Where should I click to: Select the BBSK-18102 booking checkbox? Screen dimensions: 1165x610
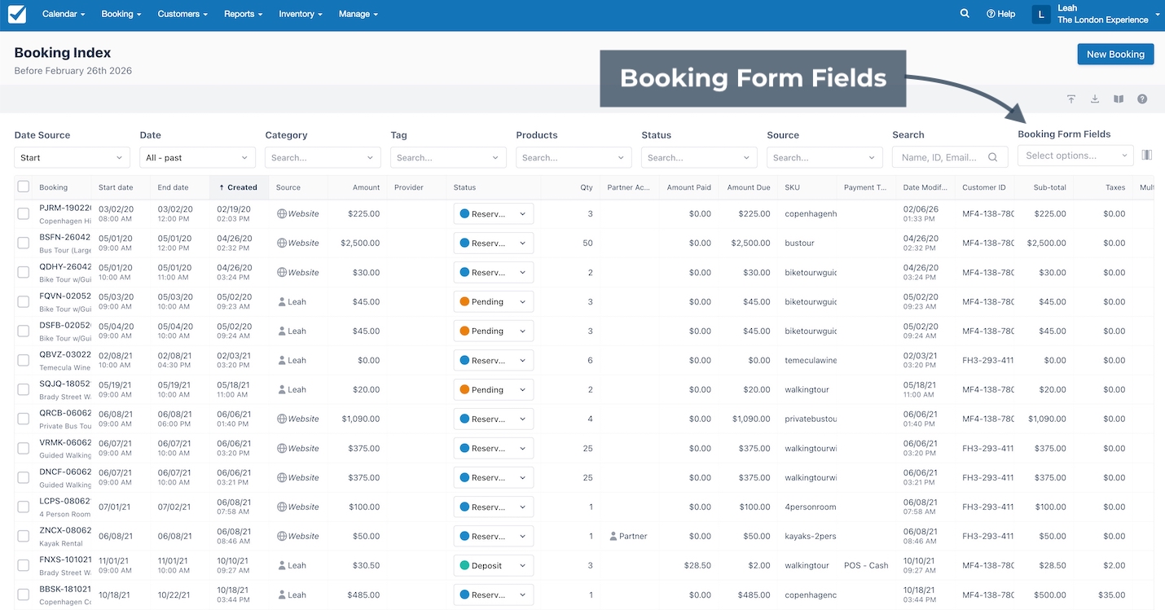[24, 595]
